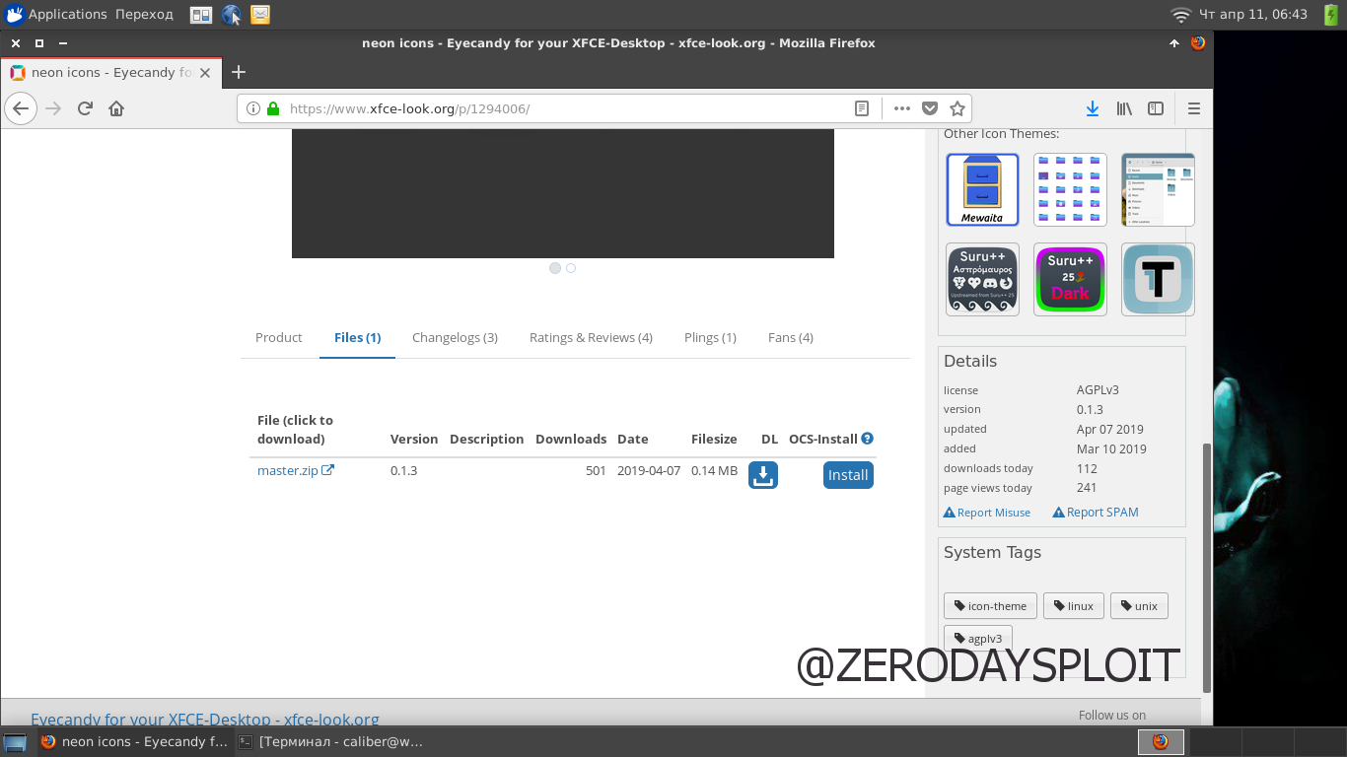Image resolution: width=1347 pixels, height=757 pixels.
Task: Open the Firefox downloads panel
Action: [x=1093, y=108]
